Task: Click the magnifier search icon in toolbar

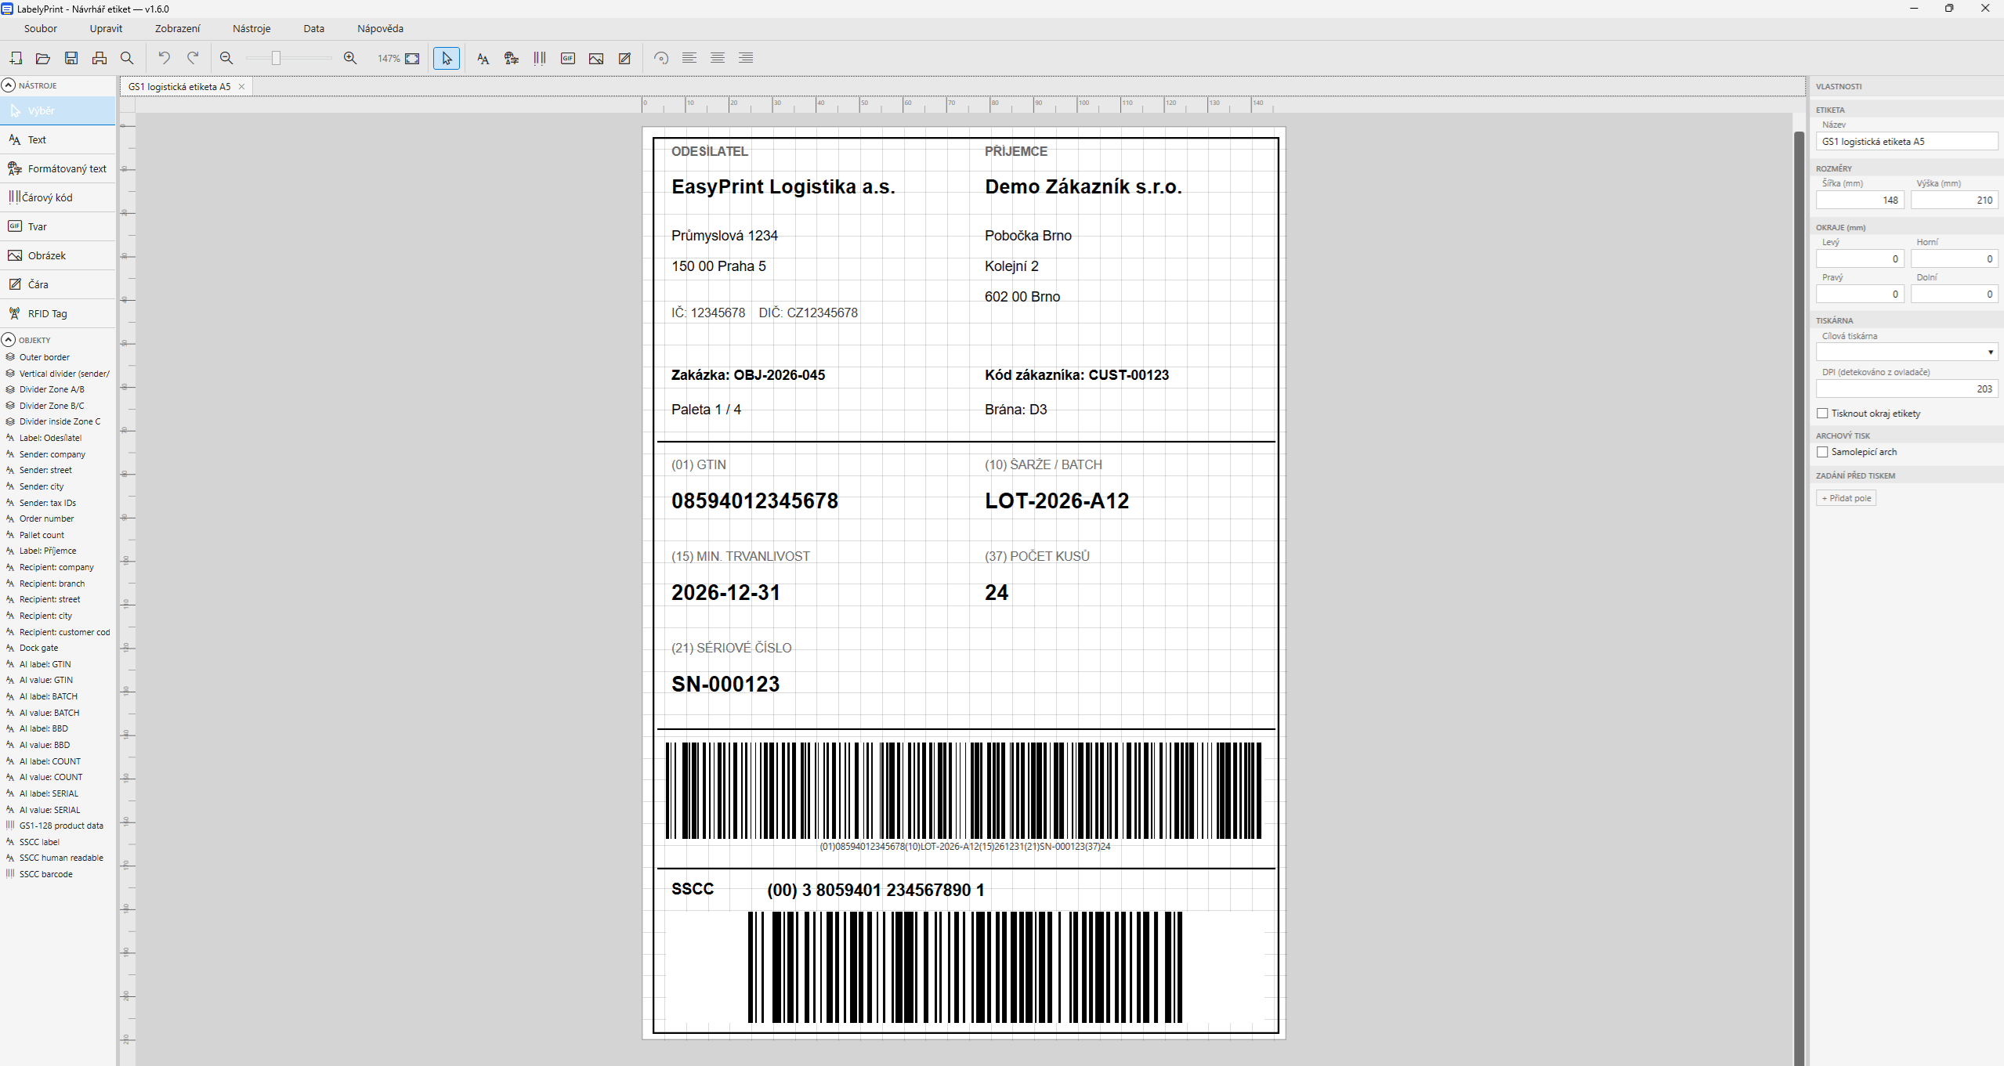Action: pyautogui.click(x=127, y=58)
